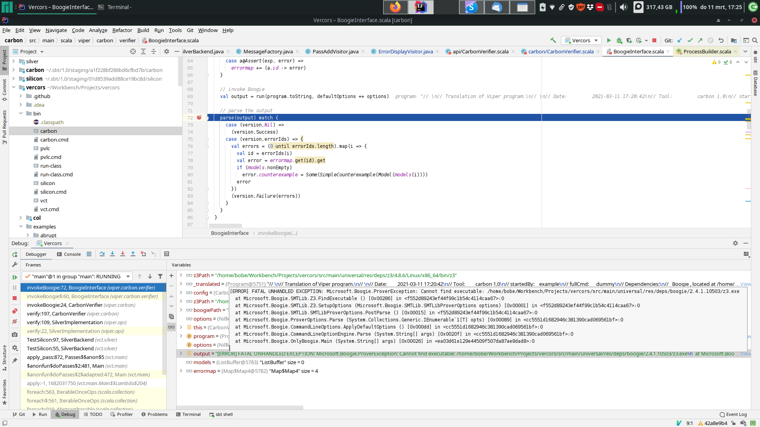Toggle the breakpoint on line 72
The image size is (760, 427).
click(199, 117)
